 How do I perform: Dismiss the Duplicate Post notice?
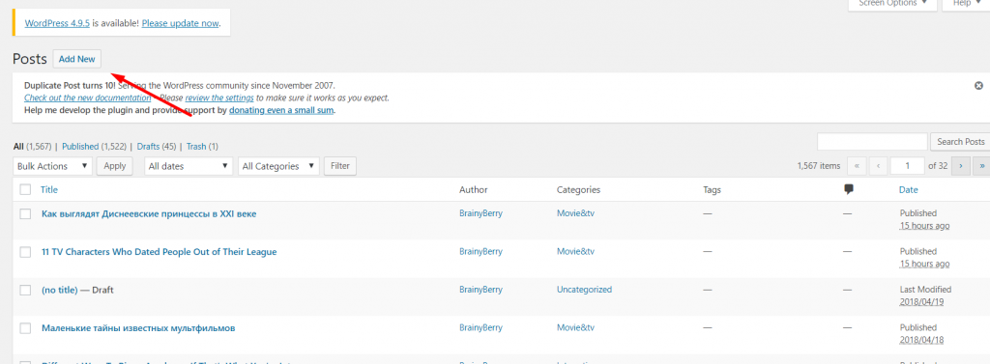click(x=978, y=85)
